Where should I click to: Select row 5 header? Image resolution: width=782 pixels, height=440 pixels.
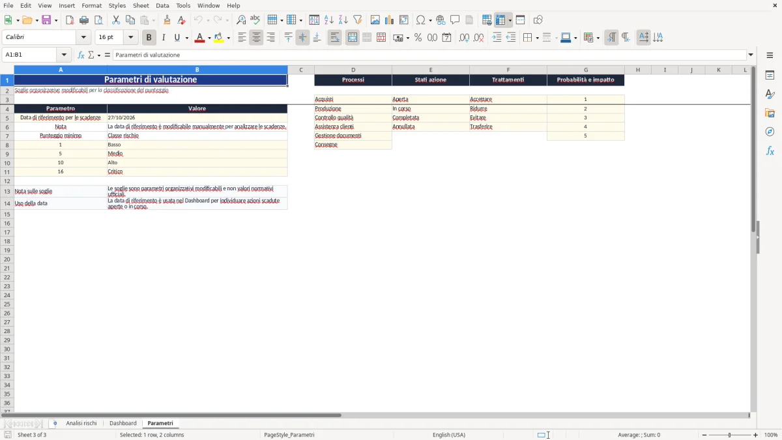(7, 118)
